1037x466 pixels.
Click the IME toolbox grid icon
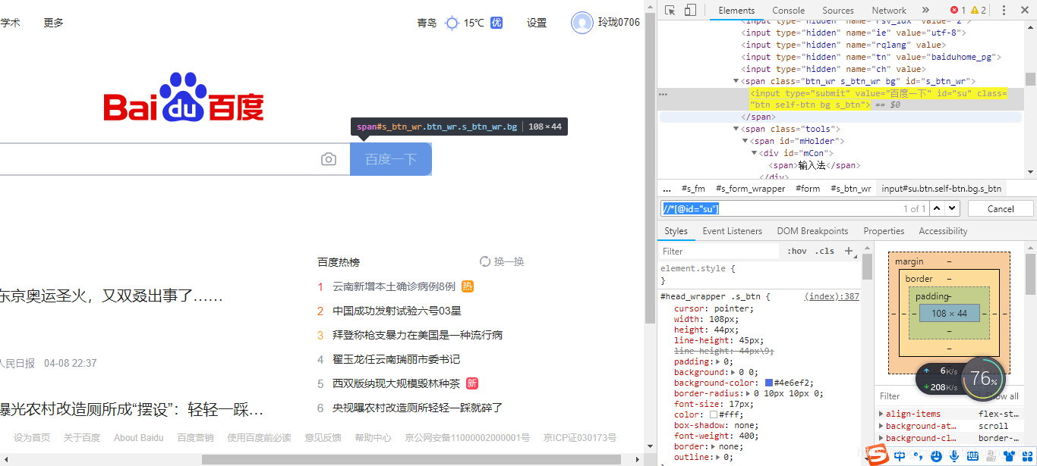(x=1027, y=456)
